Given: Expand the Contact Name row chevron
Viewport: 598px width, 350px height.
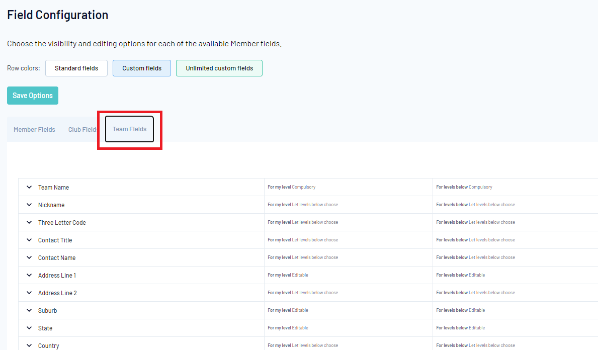Looking at the screenshot, I should pos(29,257).
